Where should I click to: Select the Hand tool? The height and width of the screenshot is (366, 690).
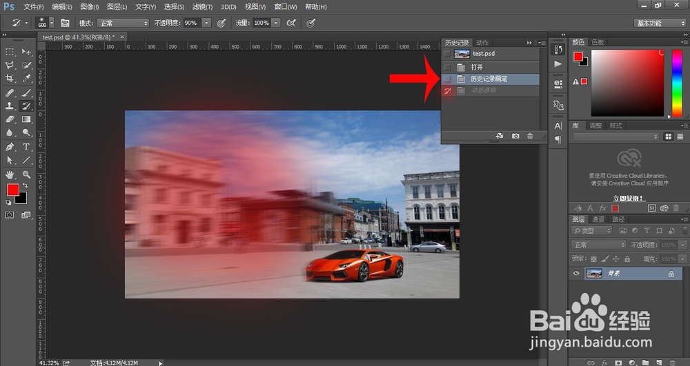(10, 174)
